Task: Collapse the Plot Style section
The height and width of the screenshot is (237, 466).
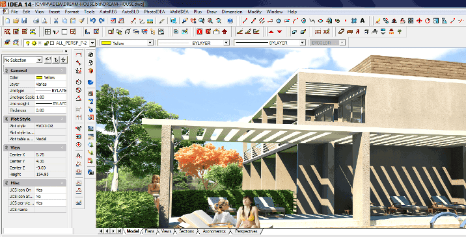Action: 62,119
